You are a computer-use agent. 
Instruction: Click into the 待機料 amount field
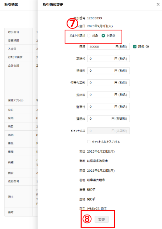[108, 71]
